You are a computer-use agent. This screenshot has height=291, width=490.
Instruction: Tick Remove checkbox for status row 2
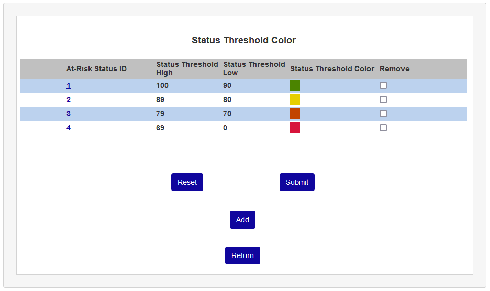pos(383,99)
